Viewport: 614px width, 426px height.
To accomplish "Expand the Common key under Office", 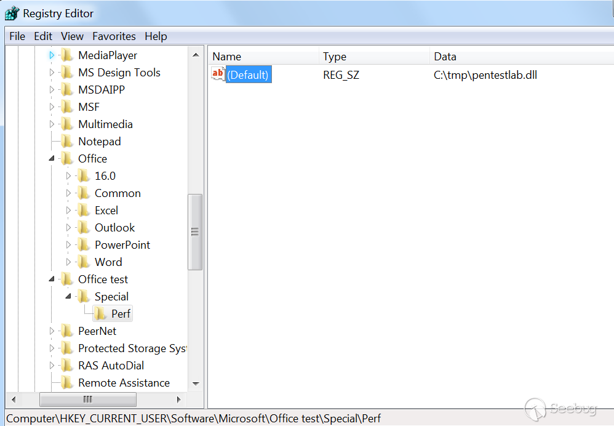I will click(x=68, y=193).
